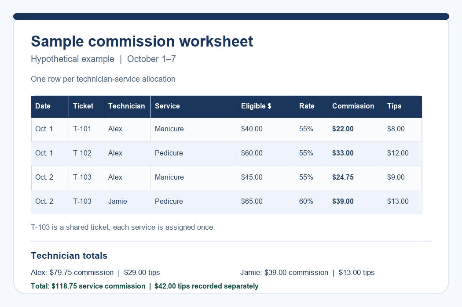This screenshot has height=307, width=462.
Task: Click the 'Oct. 2' date in the $45.00 row
Action: (x=44, y=177)
